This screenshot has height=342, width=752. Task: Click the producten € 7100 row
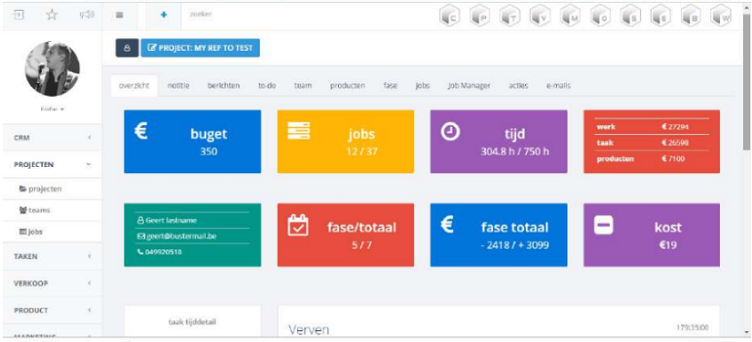(x=652, y=159)
